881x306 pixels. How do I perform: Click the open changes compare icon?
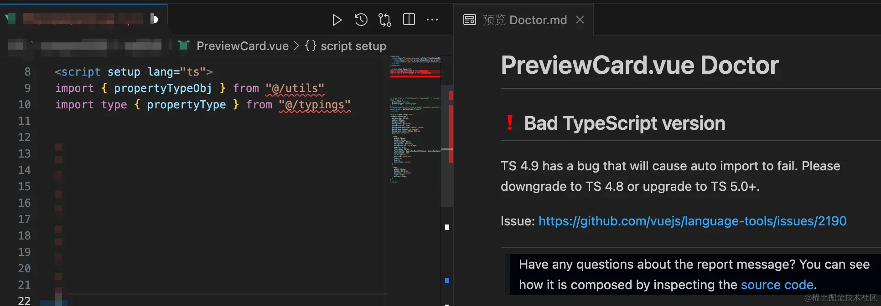[x=385, y=20]
